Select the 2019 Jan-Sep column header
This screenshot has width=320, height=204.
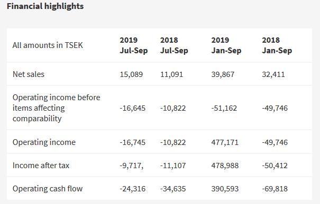[x=226, y=45]
